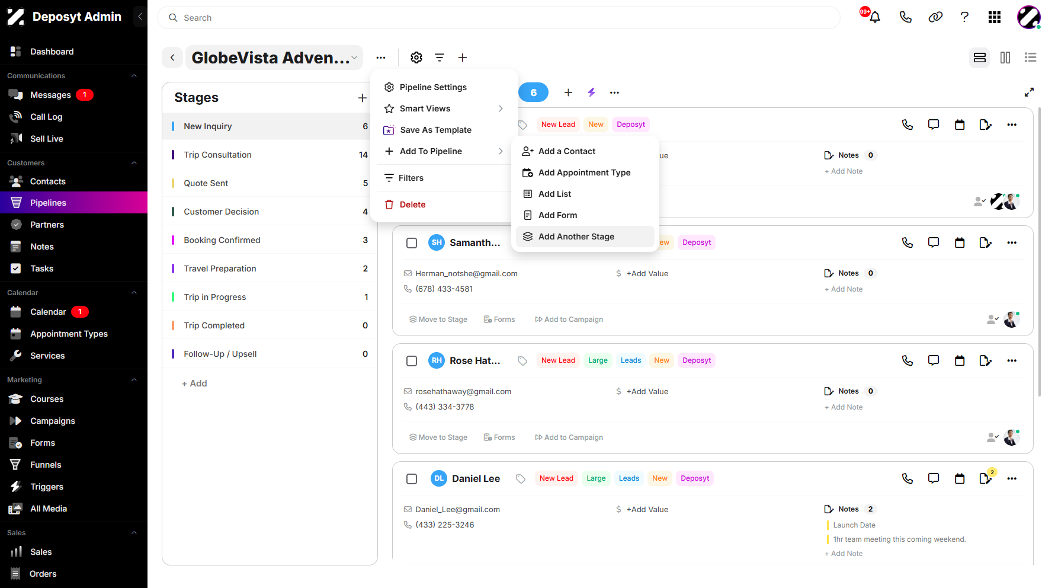The image size is (1055, 588).
Task: Click Add to Campaign on Rose's card
Action: coord(569,437)
